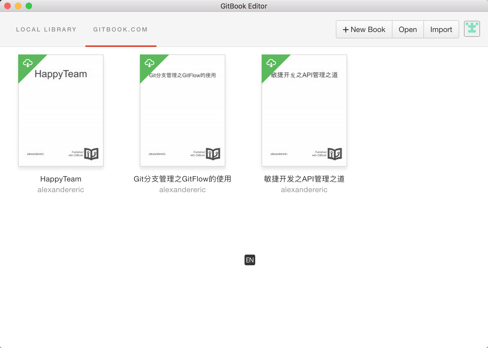This screenshot has width=488, height=348.
Task: Click the cloud download icon on API管理之道 cover
Action: [271, 63]
